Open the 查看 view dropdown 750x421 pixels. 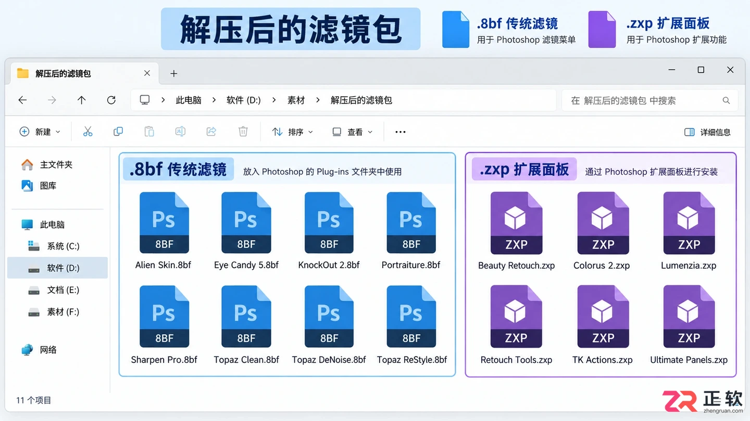pyautogui.click(x=353, y=132)
